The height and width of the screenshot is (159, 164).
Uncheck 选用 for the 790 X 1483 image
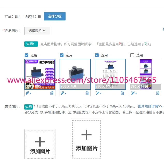[97, 55]
